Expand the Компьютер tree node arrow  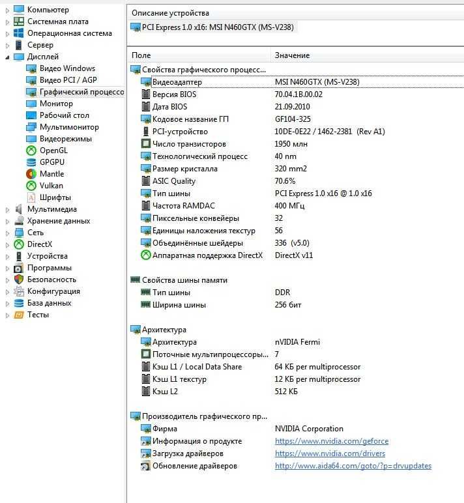[7, 10]
